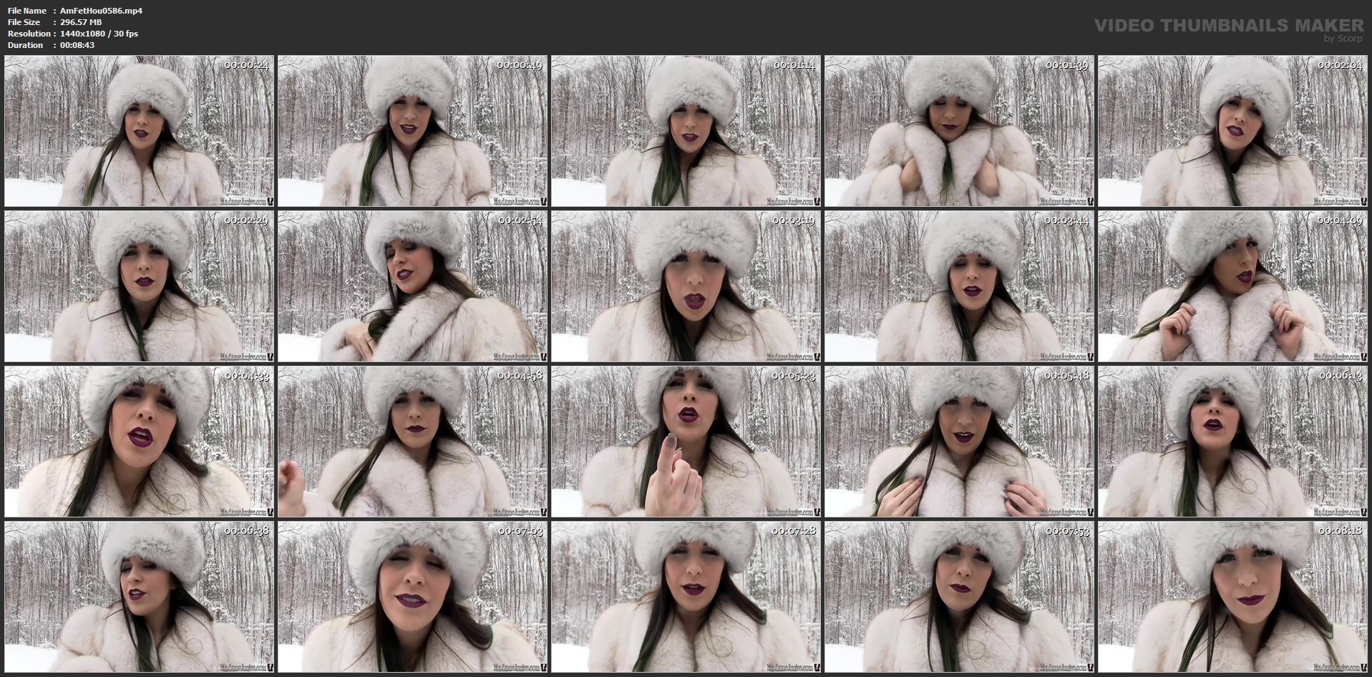Select the thumbnail at timestamp 00:01:39

[959, 131]
